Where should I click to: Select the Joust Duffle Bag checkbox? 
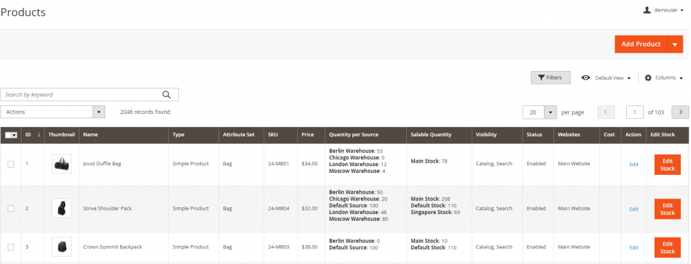11,164
